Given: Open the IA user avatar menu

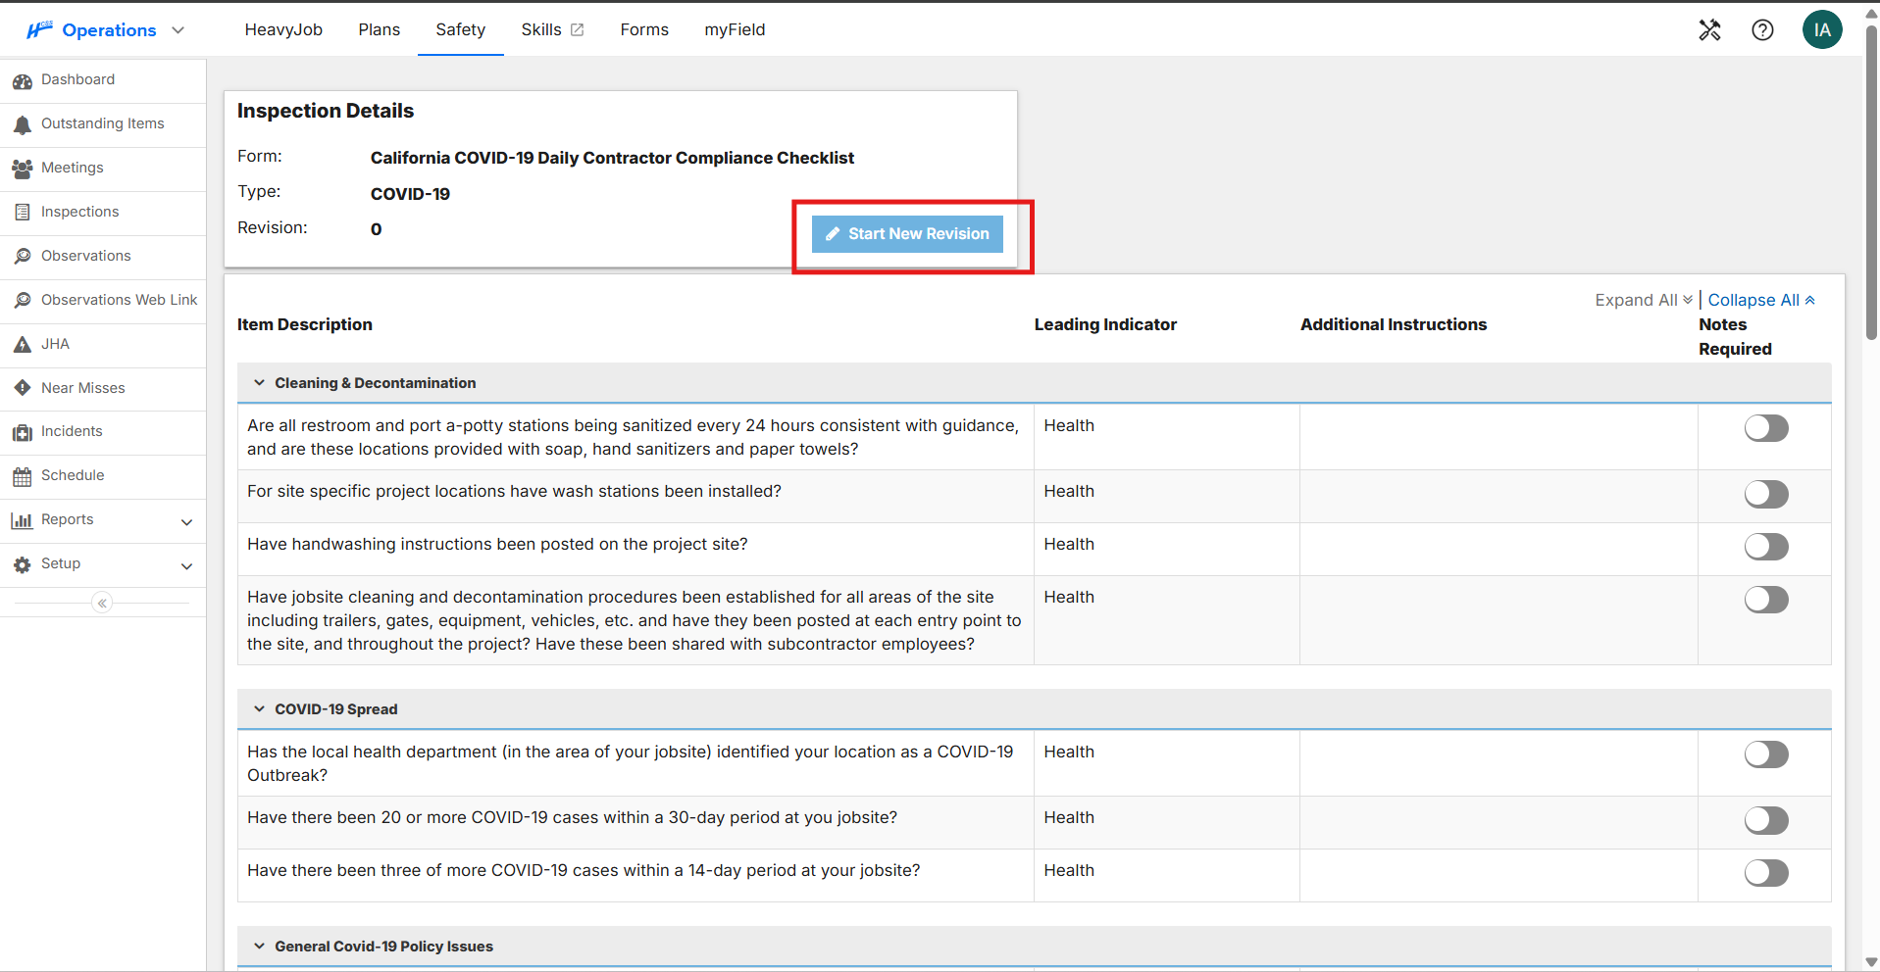Looking at the screenshot, I should point(1822,29).
